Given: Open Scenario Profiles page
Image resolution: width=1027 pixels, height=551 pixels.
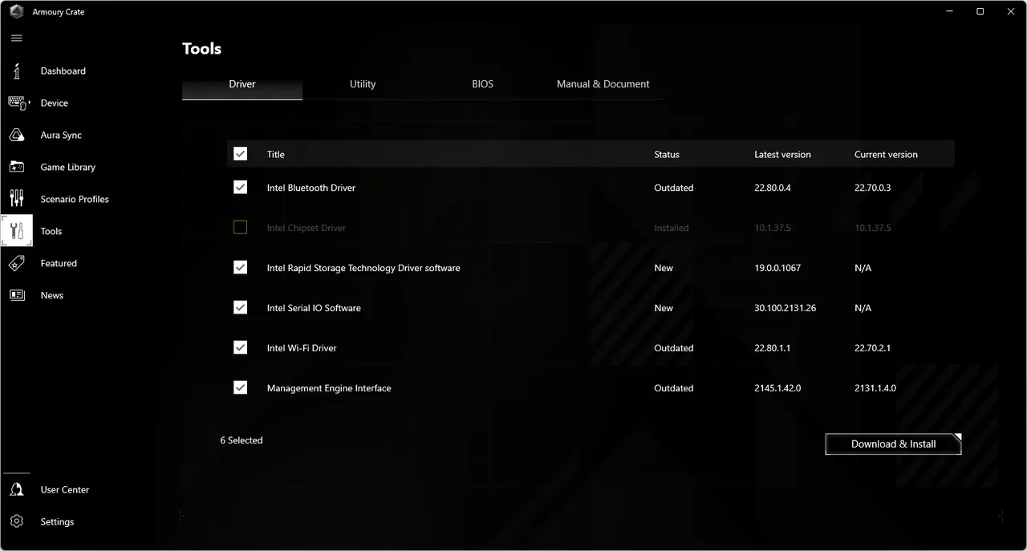Looking at the screenshot, I should (75, 199).
